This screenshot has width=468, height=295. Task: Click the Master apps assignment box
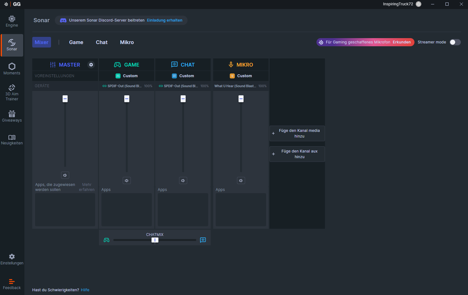65,210
